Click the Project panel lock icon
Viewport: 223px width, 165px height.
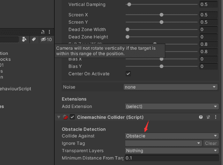click(43, 32)
